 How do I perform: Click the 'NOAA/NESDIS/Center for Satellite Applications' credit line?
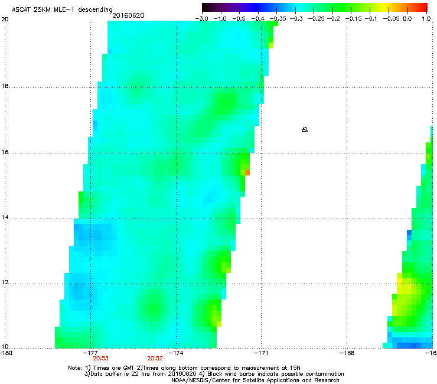click(255, 380)
